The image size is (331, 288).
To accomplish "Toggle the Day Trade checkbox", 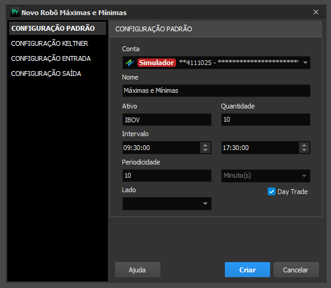I will pyautogui.click(x=271, y=192).
